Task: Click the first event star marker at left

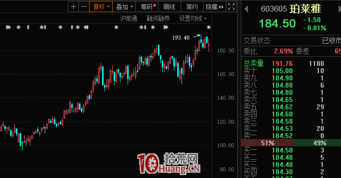Action: tap(8, 27)
